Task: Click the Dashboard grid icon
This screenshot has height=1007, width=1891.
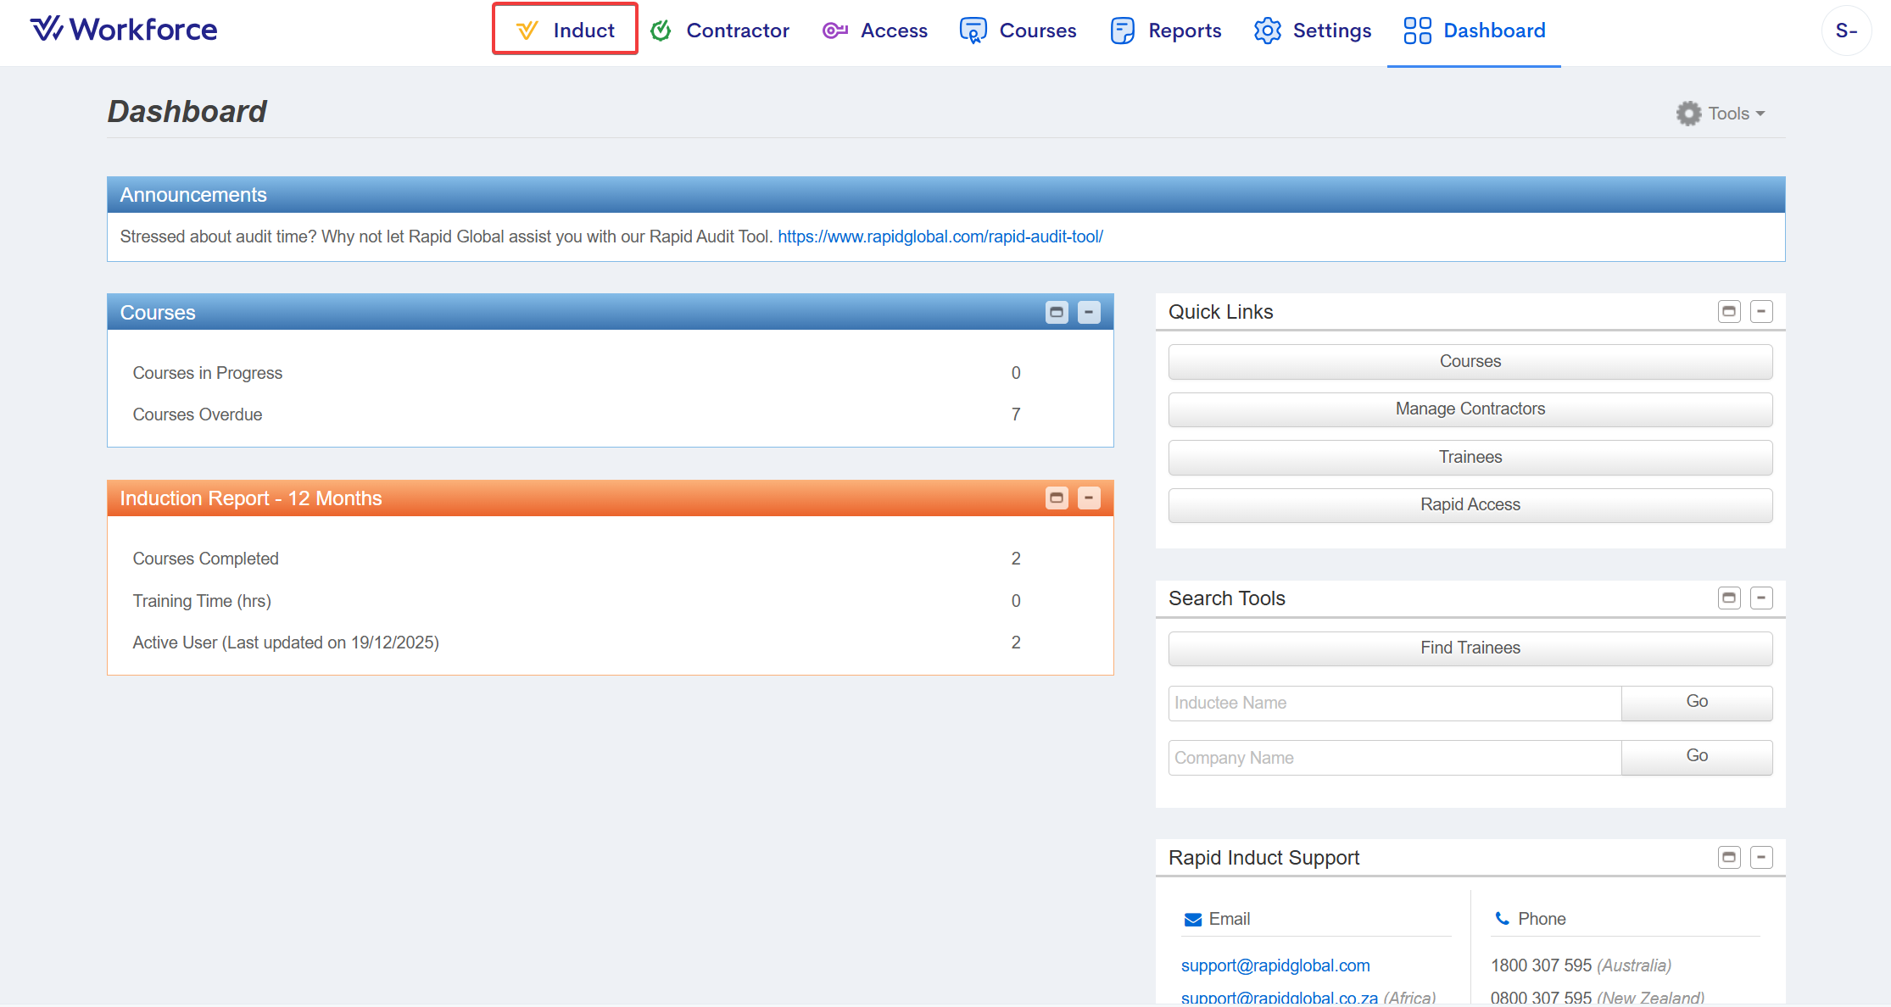Action: click(1417, 31)
